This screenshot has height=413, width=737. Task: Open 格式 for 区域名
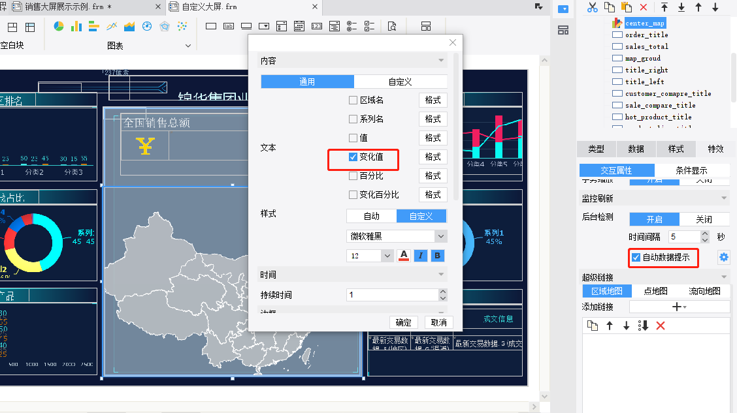[433, 100]
